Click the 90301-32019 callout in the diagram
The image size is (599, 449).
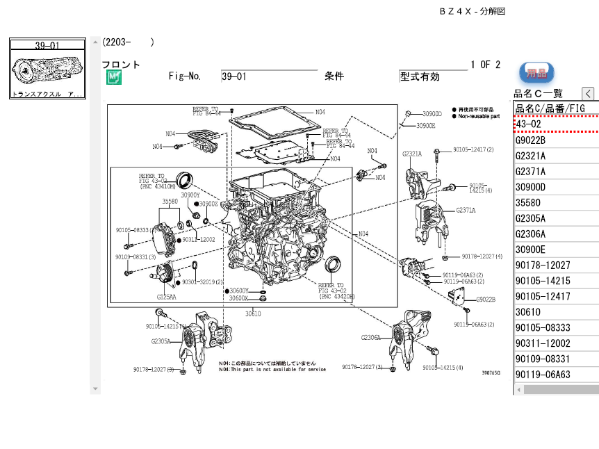(202, 282)
